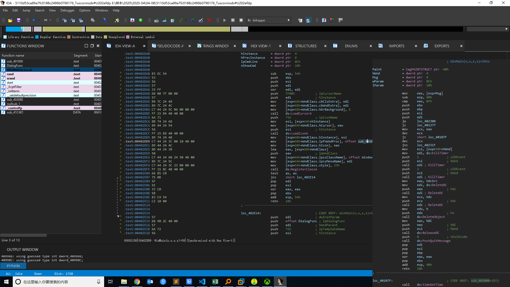This screenshot has height=287, width=510.
Task: Save the database using the floppy icon
Action: pyautogui.click(x=19, y=20)
